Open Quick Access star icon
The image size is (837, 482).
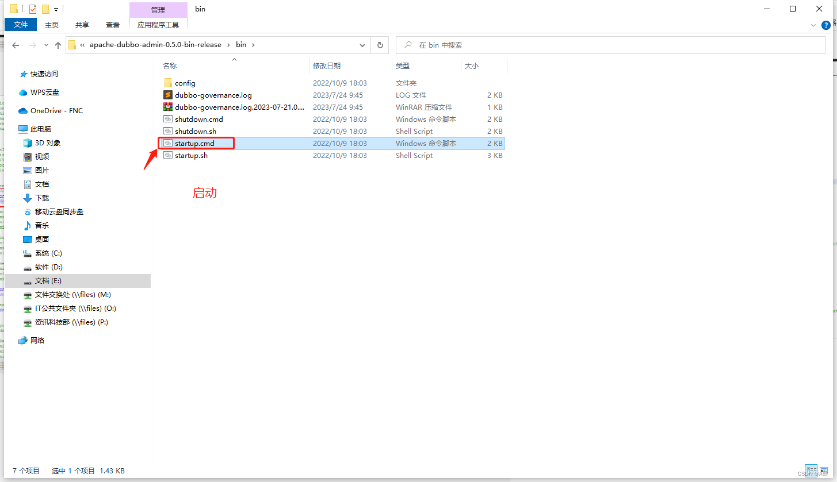(23, 74)
